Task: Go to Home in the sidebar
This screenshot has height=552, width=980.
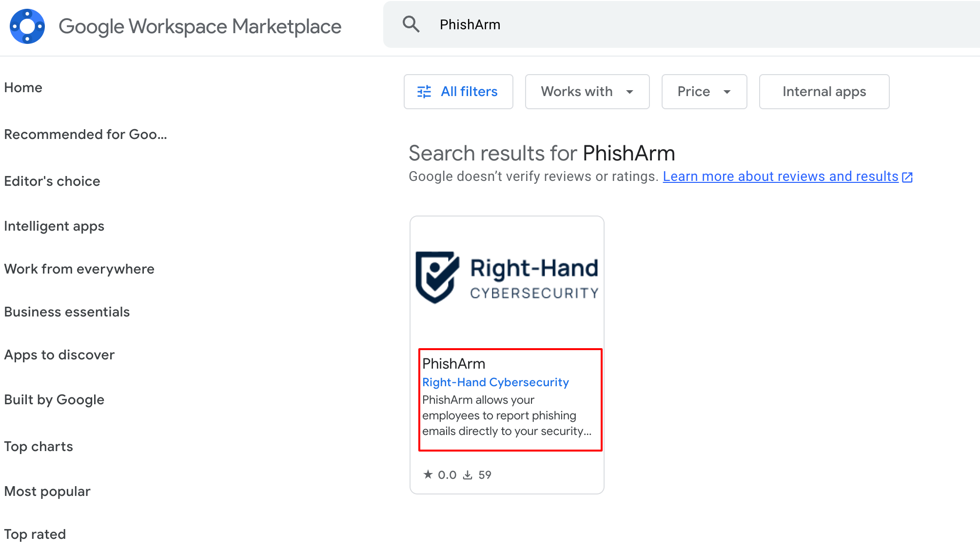Action: [23, 88]
